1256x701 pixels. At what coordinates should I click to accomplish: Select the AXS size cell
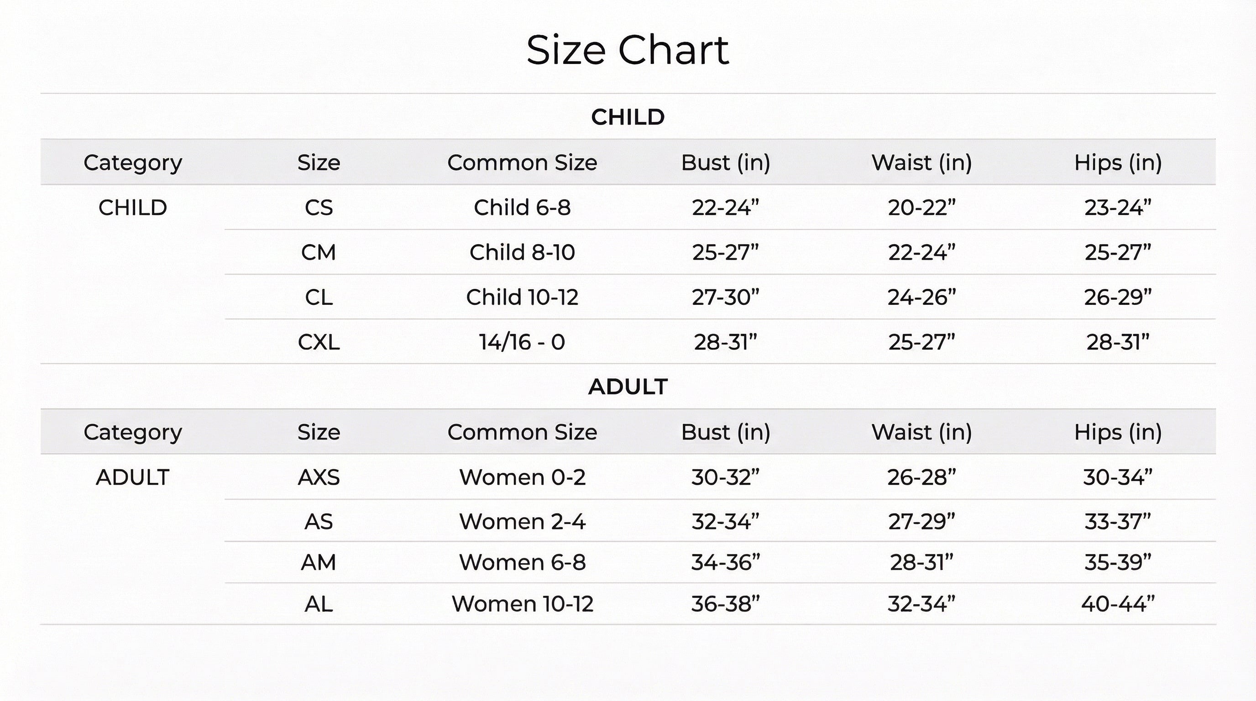319,477
